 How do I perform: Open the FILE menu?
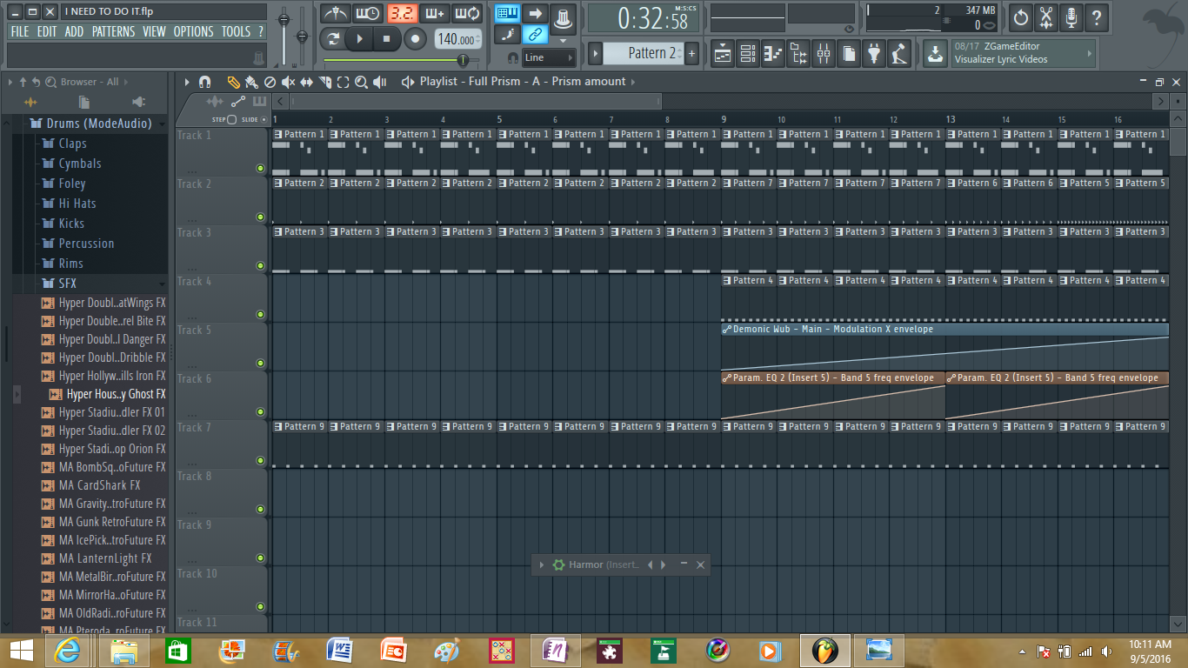click(20, 31)
